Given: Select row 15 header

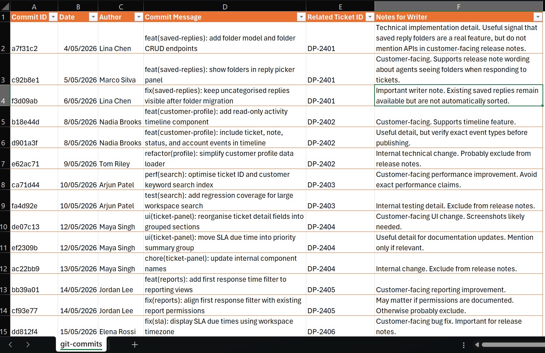Looking at the screenshot, I should pyautogui.click(x=5, y=326).
